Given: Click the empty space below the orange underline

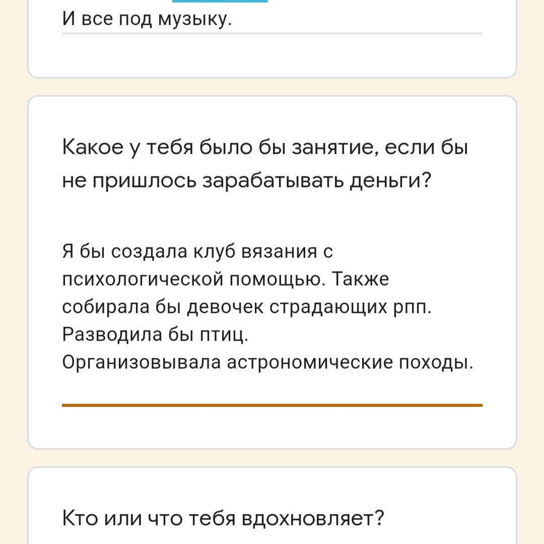Looking at the screenshot, I should click(x=272, y=428).
